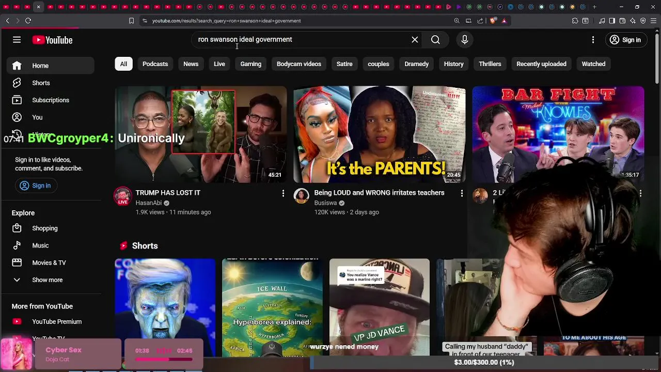Screen dimensions: 661x372
Task: Open HasanAbi live channel avatar
Action: 123,196
